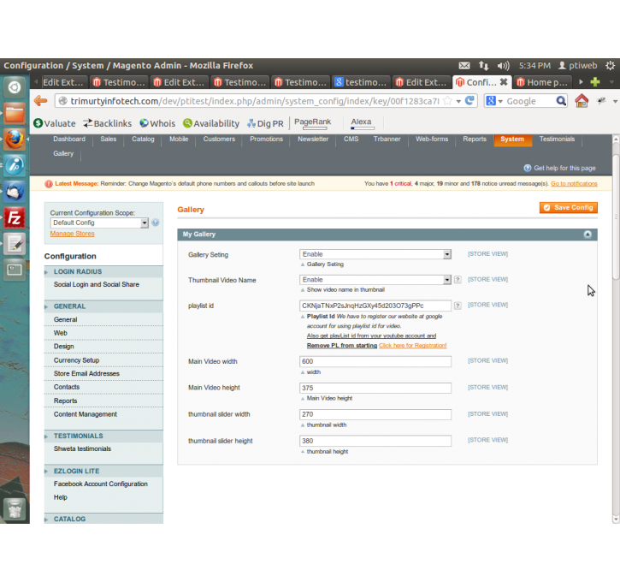Open the Gallery Seting Enable dropdown
The width and height of the screenshot is (620, 582).
(375, 254)
